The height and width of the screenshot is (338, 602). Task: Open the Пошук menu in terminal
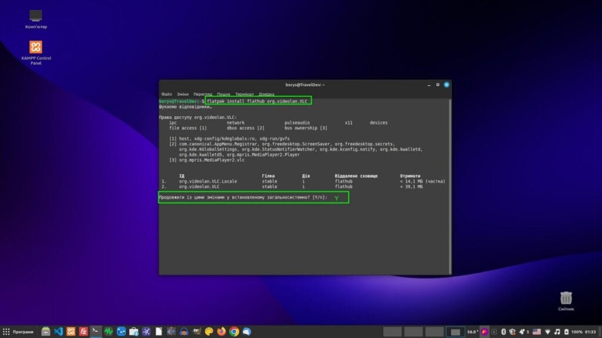223,94
